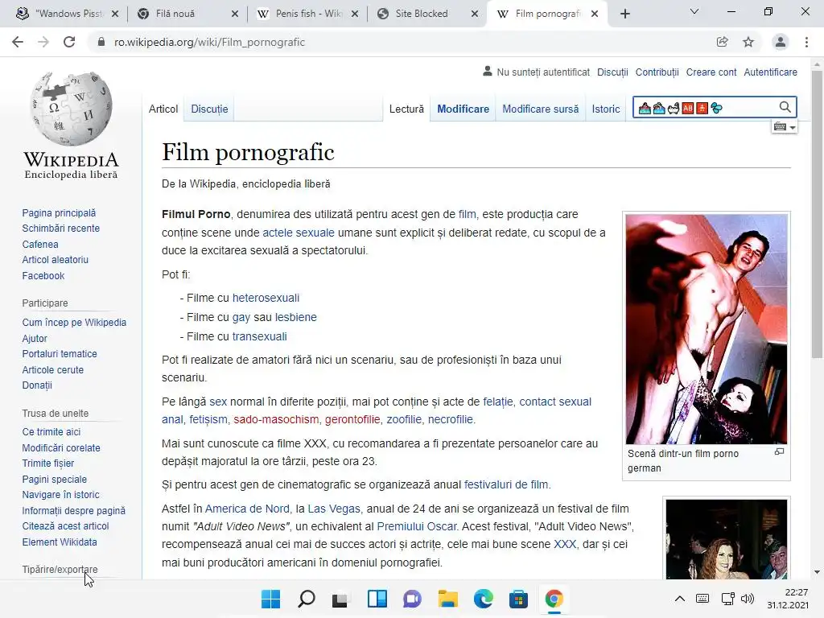Open Schimbări recente sidebar link

click(x=61, y=228)
